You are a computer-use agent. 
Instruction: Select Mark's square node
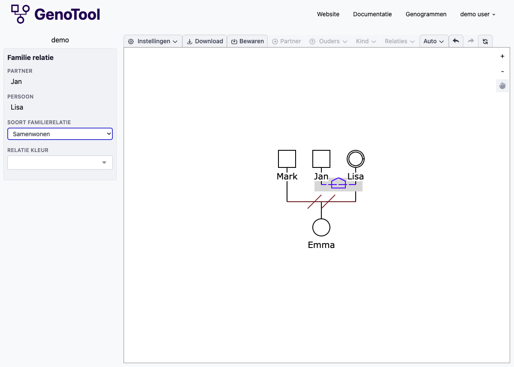pos(287,159)
